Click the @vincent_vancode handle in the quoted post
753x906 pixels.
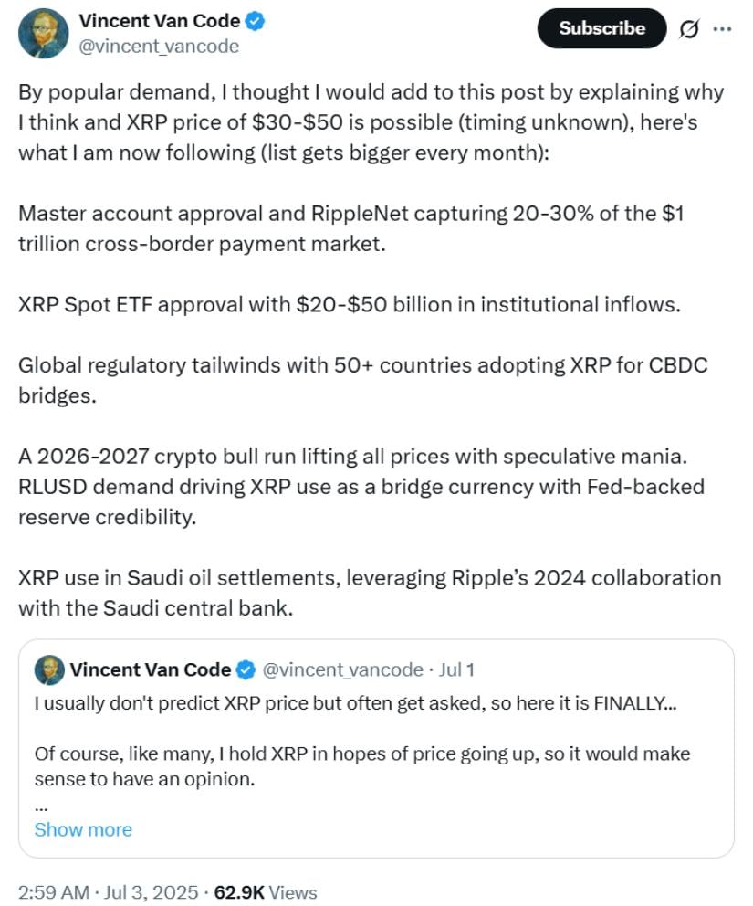(343, 669)
